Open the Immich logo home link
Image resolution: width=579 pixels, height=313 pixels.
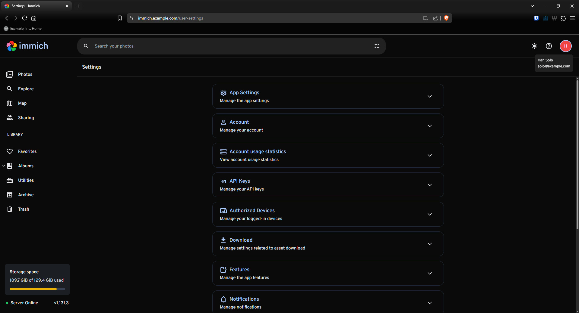(x=27, y=46)
